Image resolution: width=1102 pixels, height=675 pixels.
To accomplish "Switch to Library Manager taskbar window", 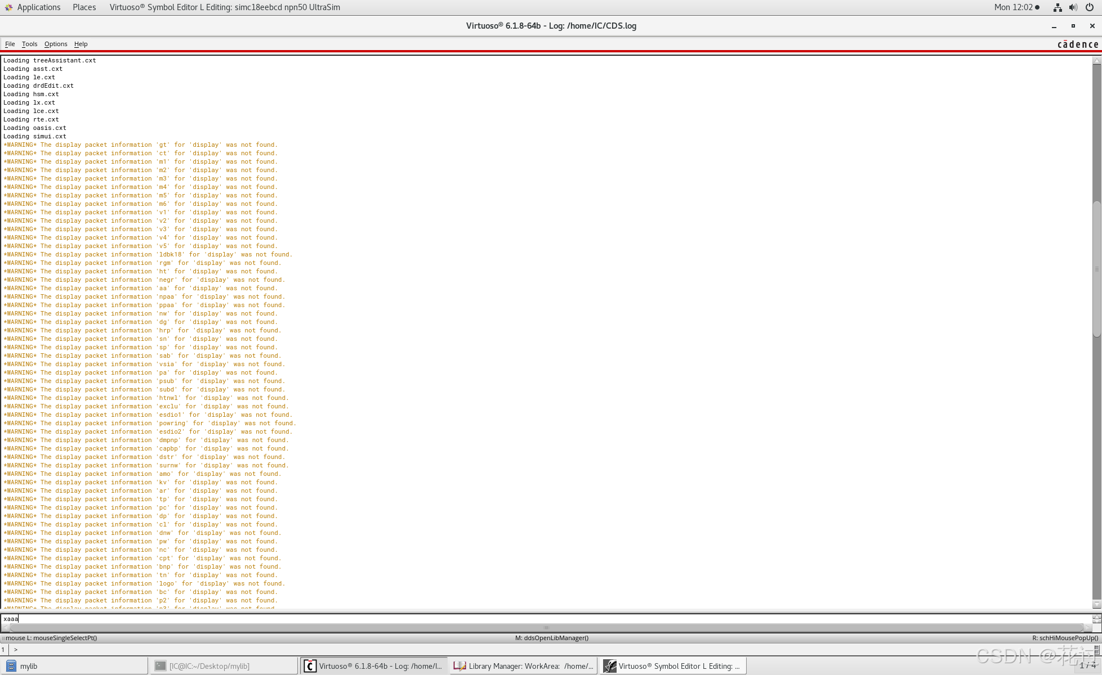I will (524, 666).
